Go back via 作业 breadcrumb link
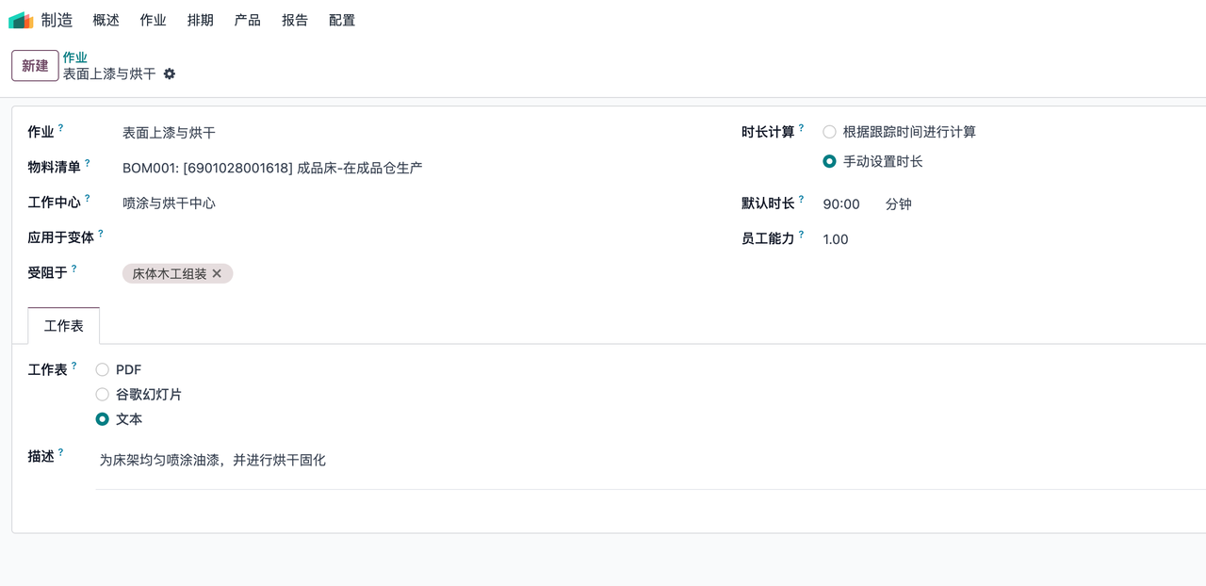1206x586 pixels. (75, 57)
